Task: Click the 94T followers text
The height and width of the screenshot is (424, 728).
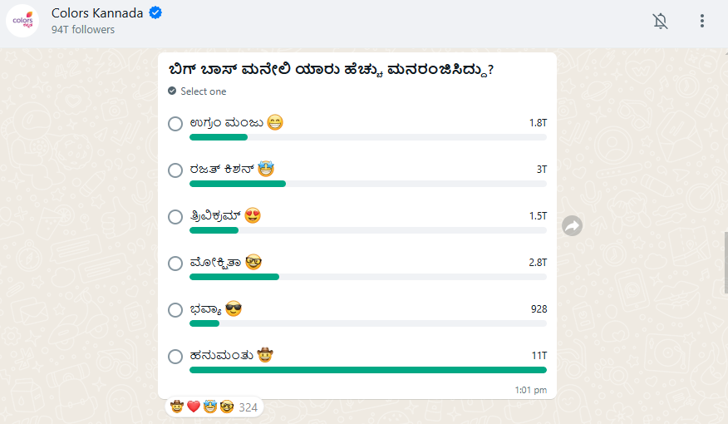Action: [83, 30]
